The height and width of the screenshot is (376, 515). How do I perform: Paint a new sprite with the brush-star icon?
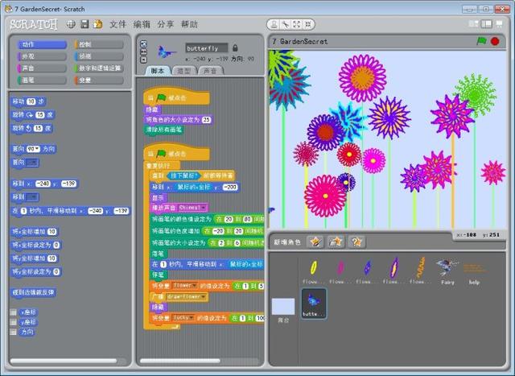315,242
